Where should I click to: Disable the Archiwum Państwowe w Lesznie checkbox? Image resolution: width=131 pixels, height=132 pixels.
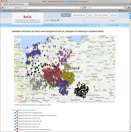(15, 124)
